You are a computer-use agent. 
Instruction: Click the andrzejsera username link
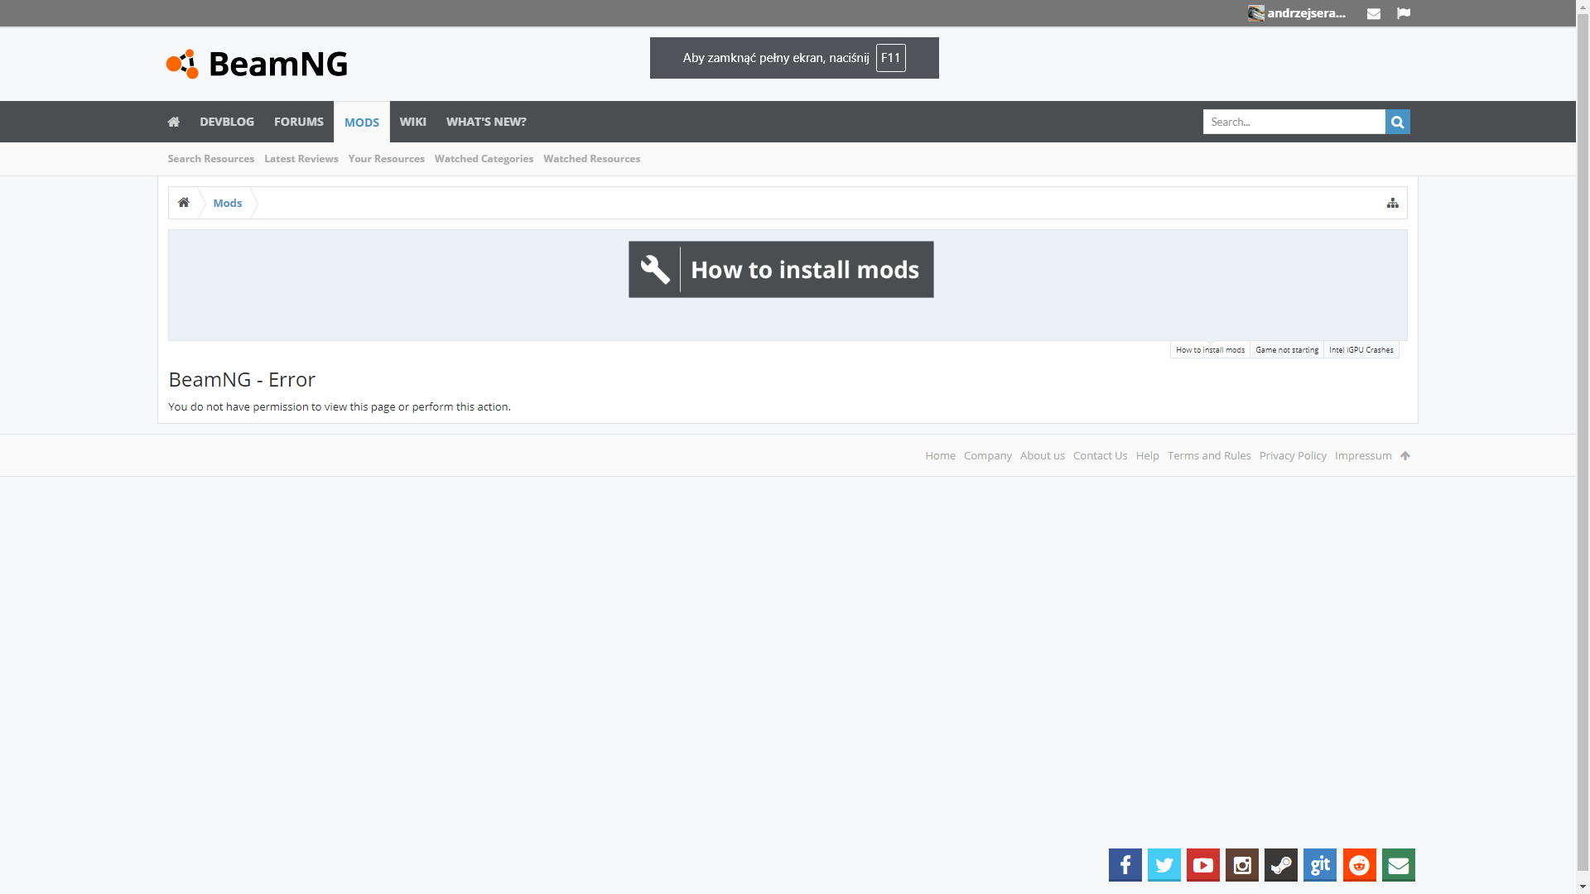pos(1306,13)
